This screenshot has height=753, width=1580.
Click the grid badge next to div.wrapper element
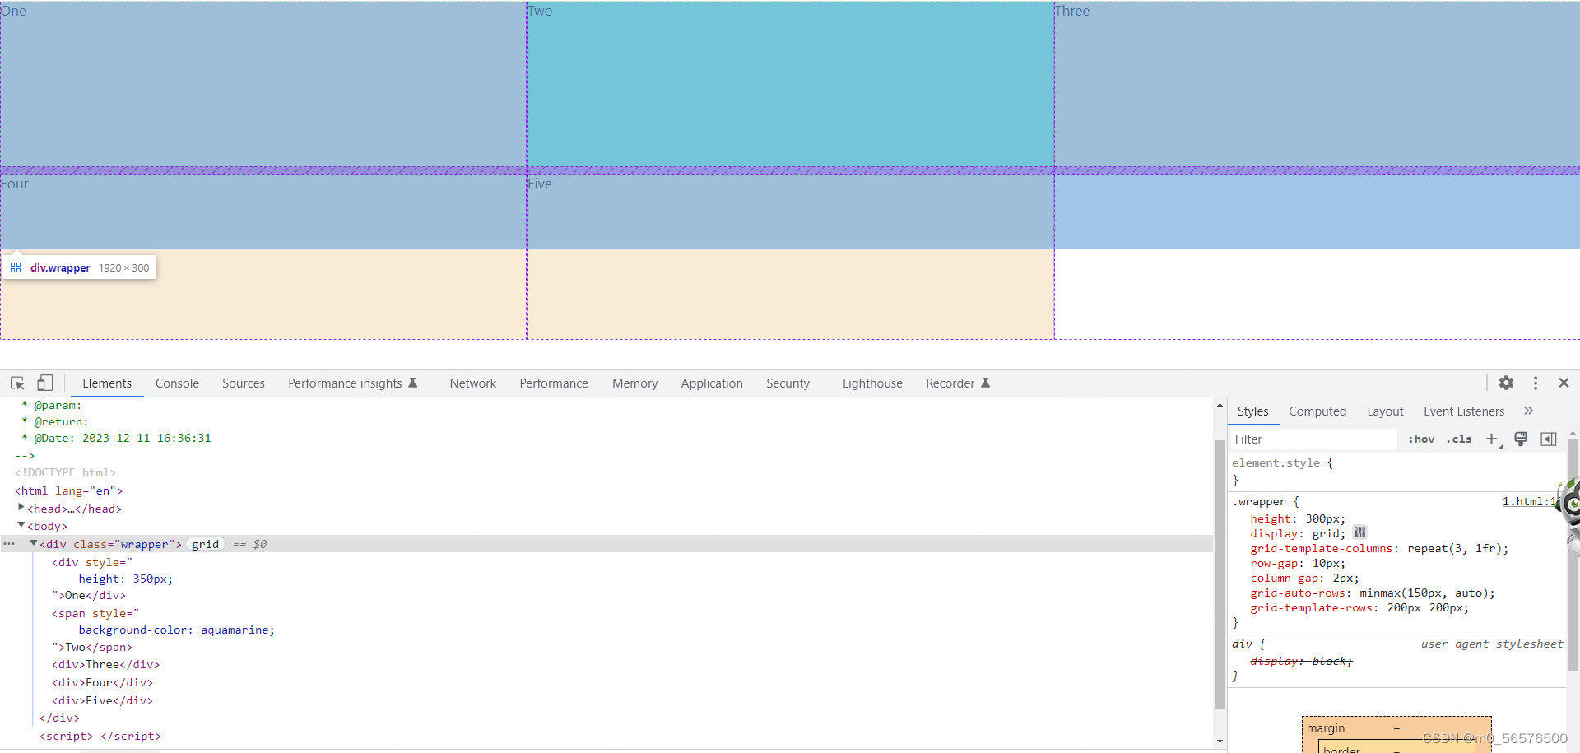coord(205,544)
